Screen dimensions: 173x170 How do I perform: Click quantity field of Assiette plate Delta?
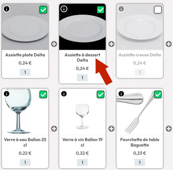click(x=25, y=72)
